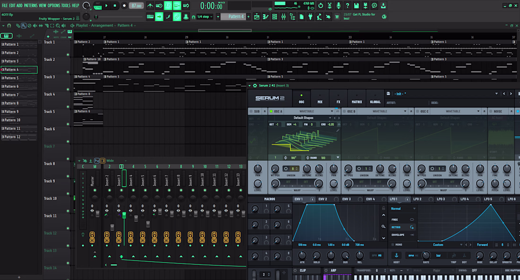Open the shopping cart content library icon
The width and height of the screenshot is (520, 280).
[337, 17]
